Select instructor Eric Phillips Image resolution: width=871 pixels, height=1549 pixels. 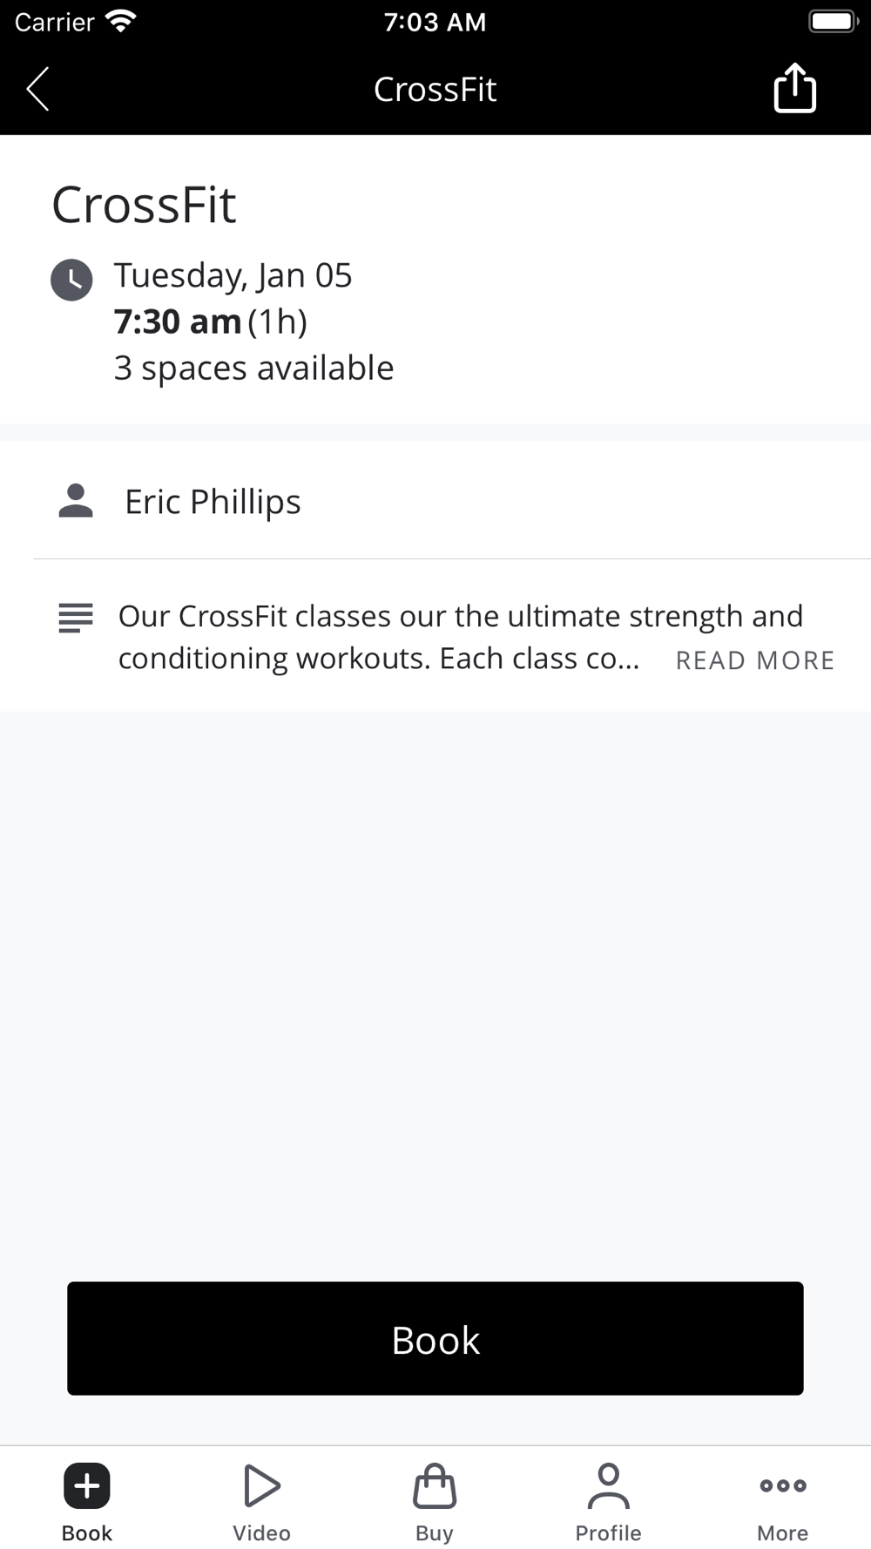[213, 502]
